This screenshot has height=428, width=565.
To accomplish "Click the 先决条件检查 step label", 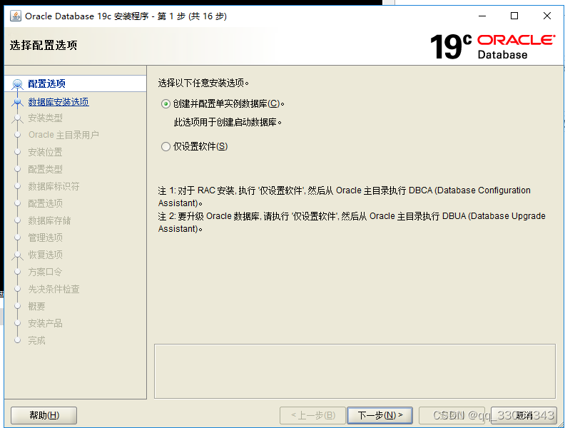I will [x=54, y=289].
